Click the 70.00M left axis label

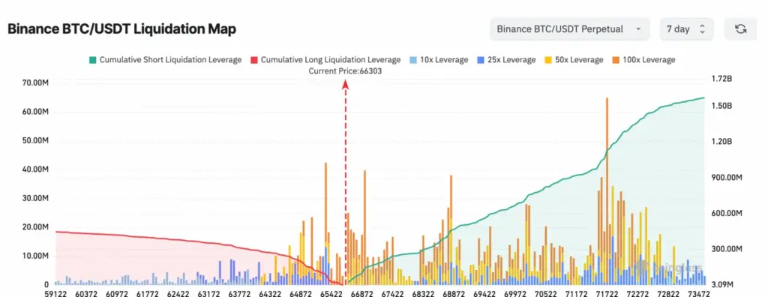[x=34, y=83]
